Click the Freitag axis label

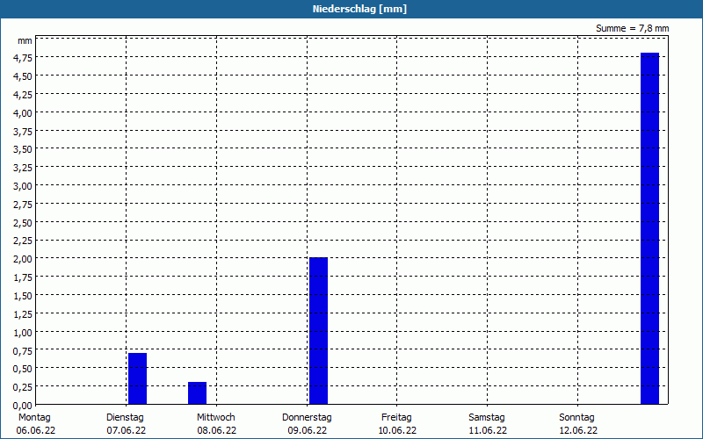tap(396, 417)
